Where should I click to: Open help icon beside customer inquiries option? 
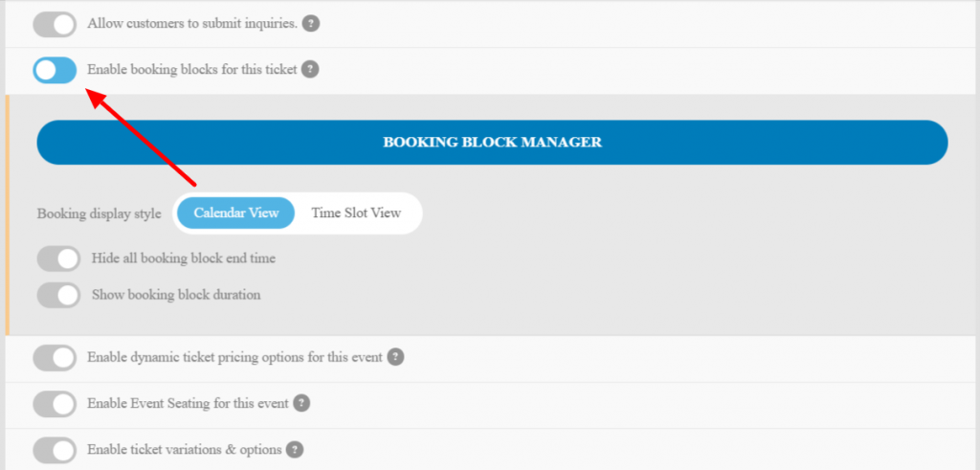click(x=311, y=24)
